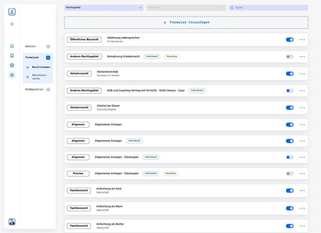
Task: Go to the home icon in the sidebar
Action: (12, 46)
